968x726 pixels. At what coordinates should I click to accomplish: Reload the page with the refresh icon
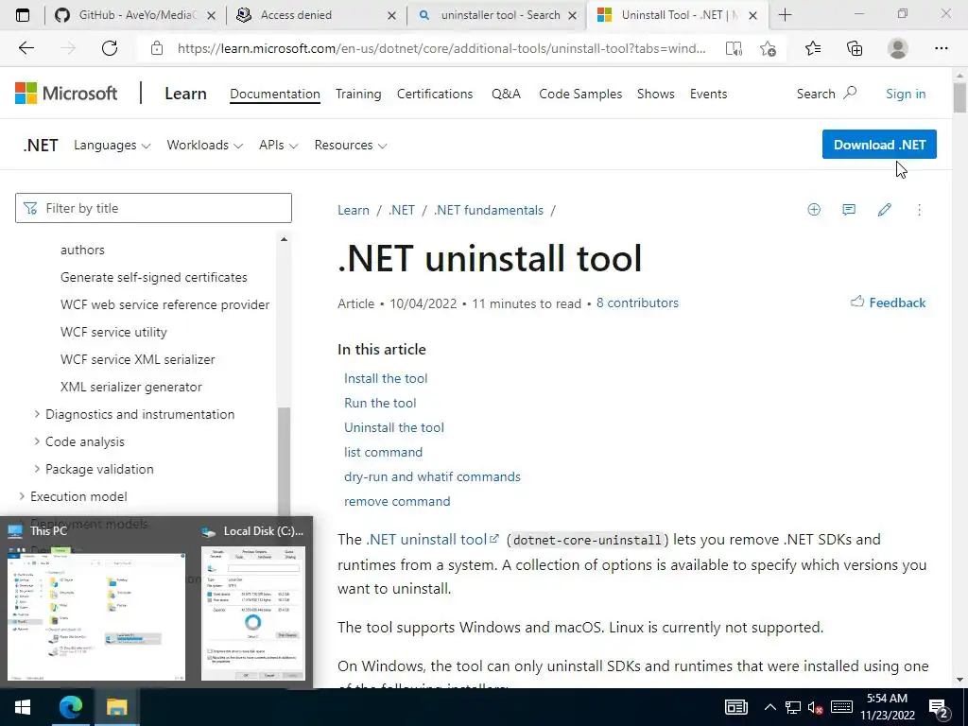[110, 48]
